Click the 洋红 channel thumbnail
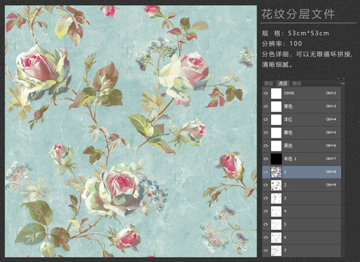The width and height of the screenshot is (360, 262). tap(276, 119)
